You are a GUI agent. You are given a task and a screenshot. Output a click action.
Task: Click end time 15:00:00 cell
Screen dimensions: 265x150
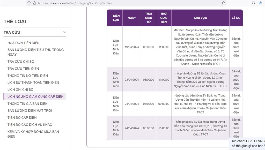[164, 128]
